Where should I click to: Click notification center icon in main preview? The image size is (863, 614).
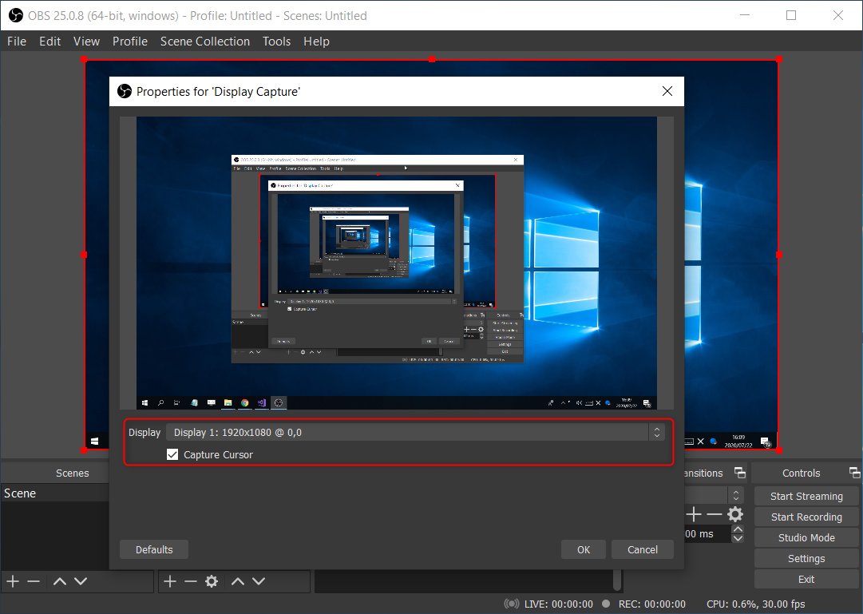tap(765, 442)
